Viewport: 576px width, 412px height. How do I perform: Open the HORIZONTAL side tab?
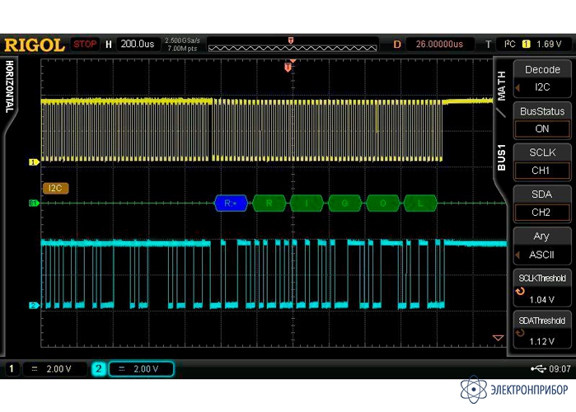(10, 87)
